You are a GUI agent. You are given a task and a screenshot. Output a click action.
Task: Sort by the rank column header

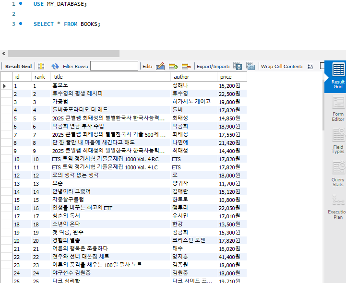[x=41, y=77]
